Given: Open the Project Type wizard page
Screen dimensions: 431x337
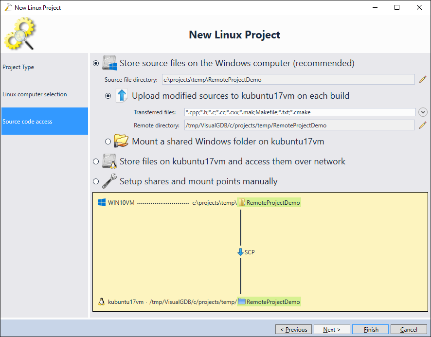Looking at the screenshot, I should pos(45,67).
